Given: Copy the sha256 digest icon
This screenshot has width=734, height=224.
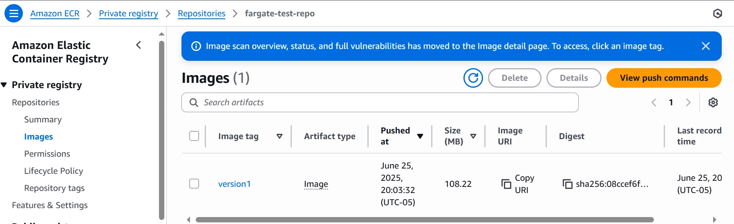Looking at the screenshot, I should tap(567, 184).
